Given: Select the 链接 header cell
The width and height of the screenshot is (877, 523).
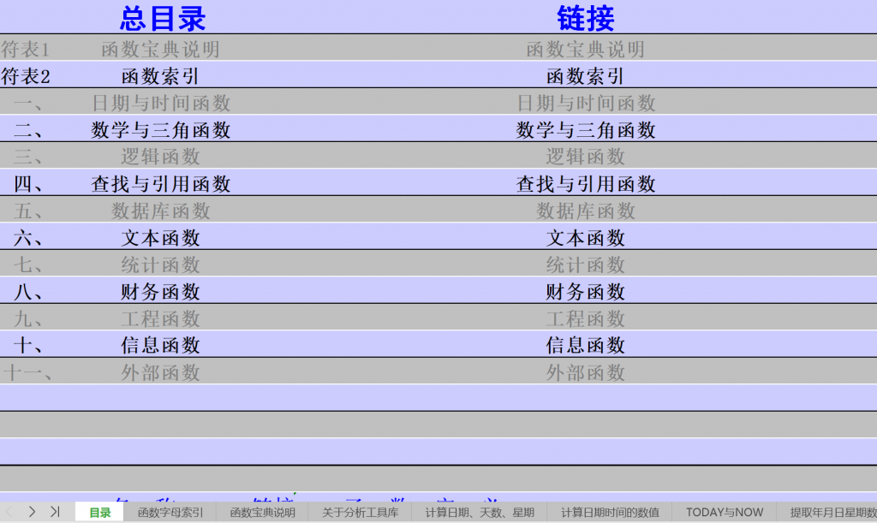Looking at the screenshot, I should tap(585, 19).
